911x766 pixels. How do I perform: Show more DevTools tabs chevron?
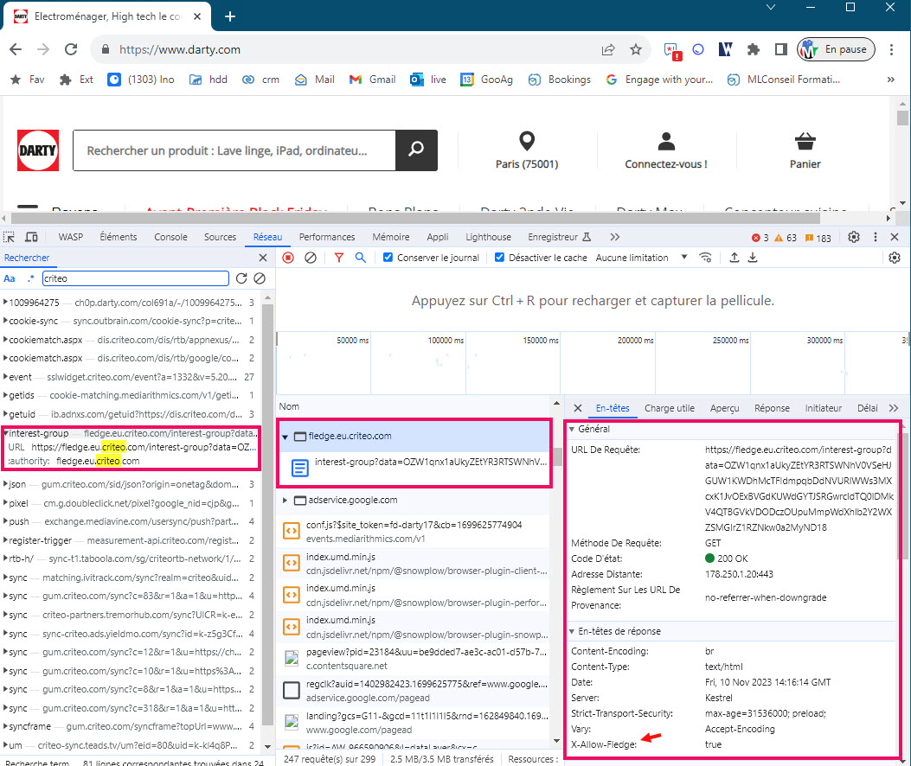pyautogui.click(x=615, y=237)
